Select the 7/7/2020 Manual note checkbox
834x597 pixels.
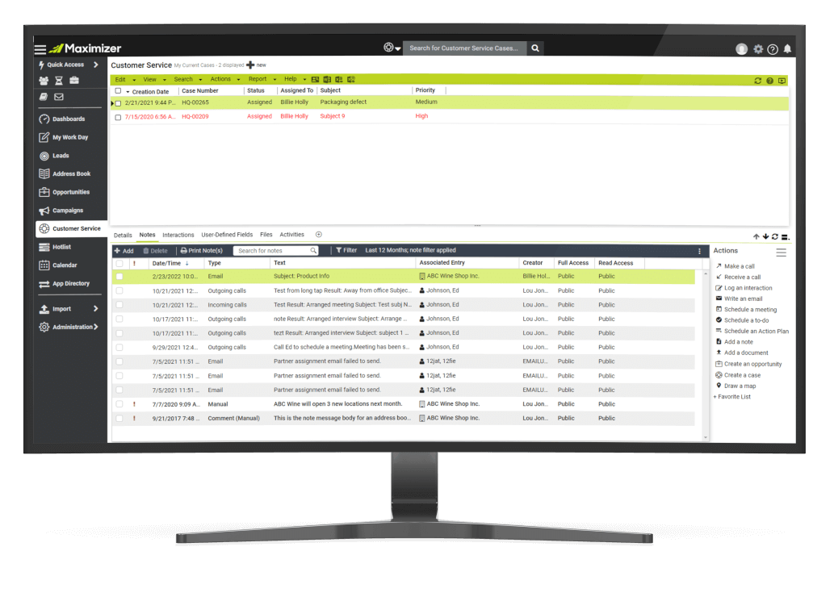pos(119,404)
